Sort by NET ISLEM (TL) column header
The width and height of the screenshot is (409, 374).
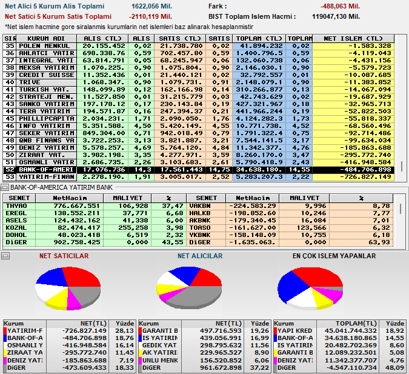(353, 39)
